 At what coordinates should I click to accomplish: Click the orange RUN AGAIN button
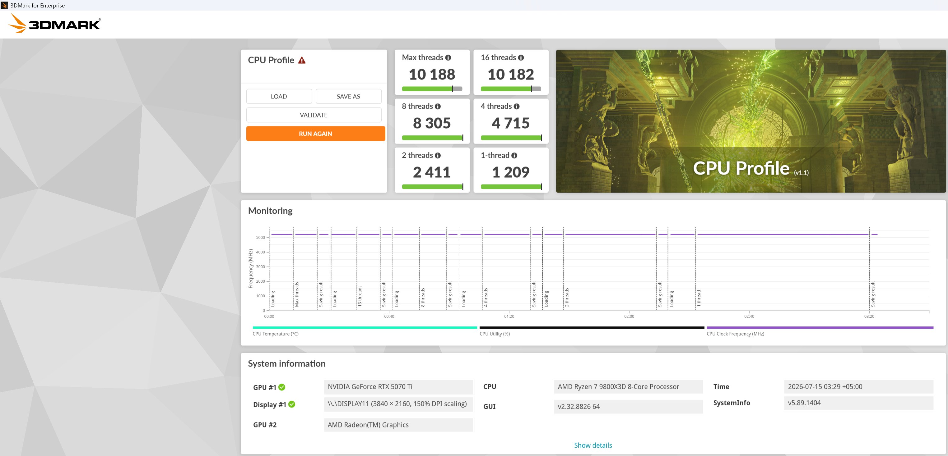tap(315, 134)
